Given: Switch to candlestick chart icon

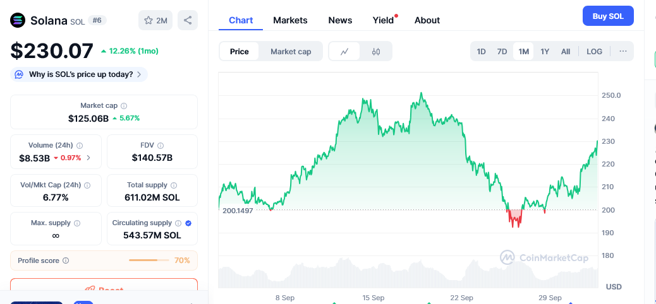Looking at the screenshot, I should pyautogui.click(x=376, y=52).
